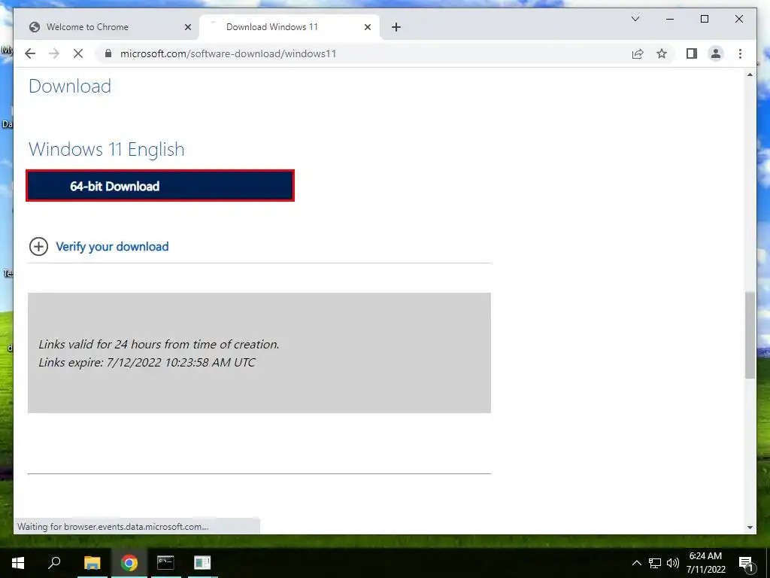Image resolution: width=770 pixels, height=578 pixels.
Task: Show hidden system tray icons
Action: point(636,563)
